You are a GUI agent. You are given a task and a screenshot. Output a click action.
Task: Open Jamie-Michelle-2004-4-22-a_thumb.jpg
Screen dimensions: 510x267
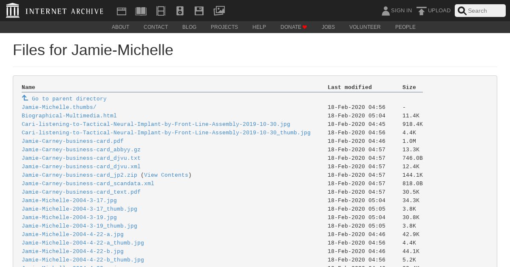click(83, 243)
